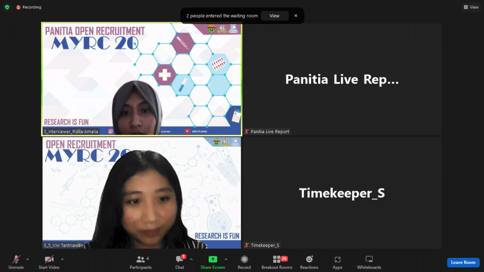
Task: Click the Recording indicator
Action: [x=29, y=7]
